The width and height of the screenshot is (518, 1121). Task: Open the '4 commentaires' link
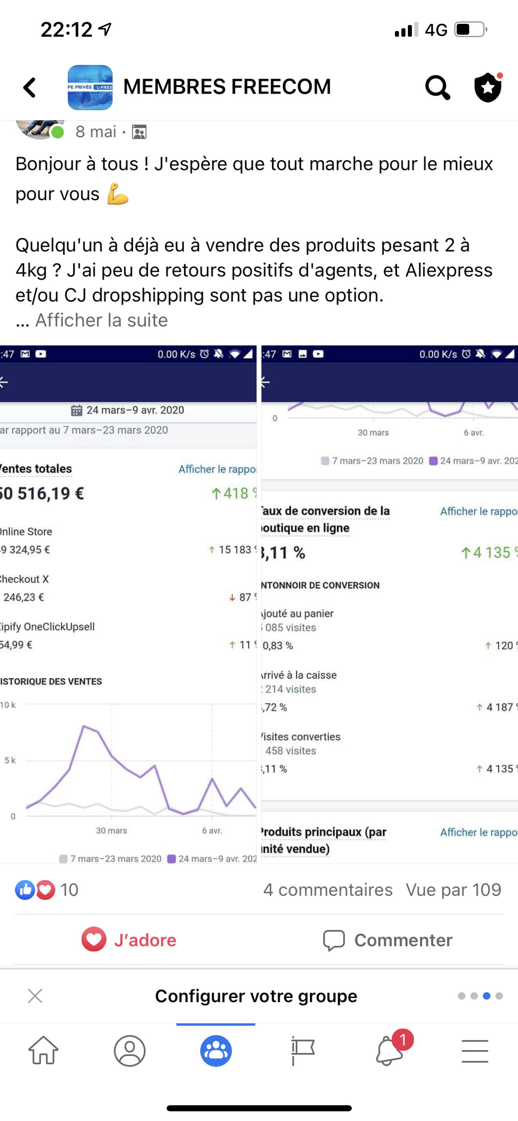[x=328, y=890]
